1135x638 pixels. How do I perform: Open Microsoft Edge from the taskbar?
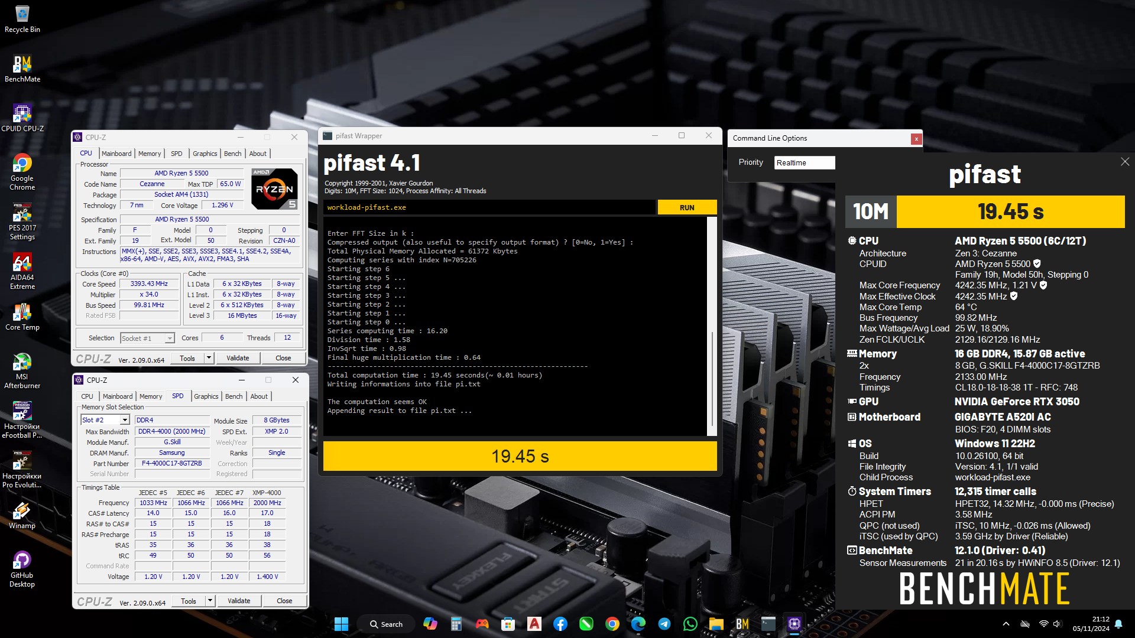(x=638, y=624)
